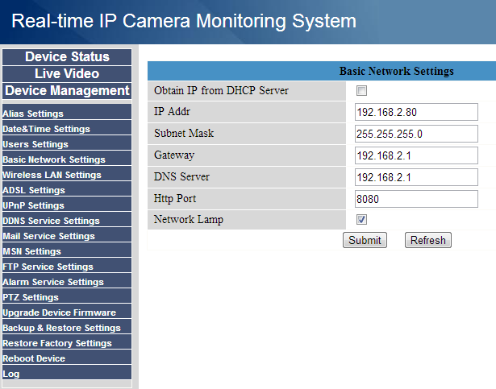Edit the Http Port field

[x=416, y=199]
